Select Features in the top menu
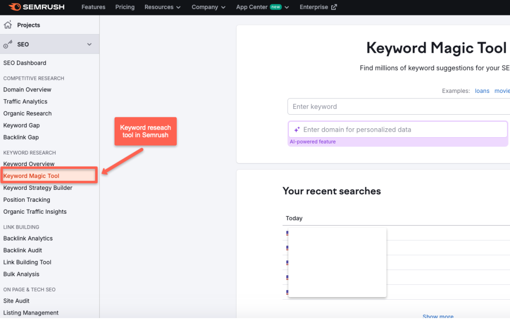 (93, 7)
